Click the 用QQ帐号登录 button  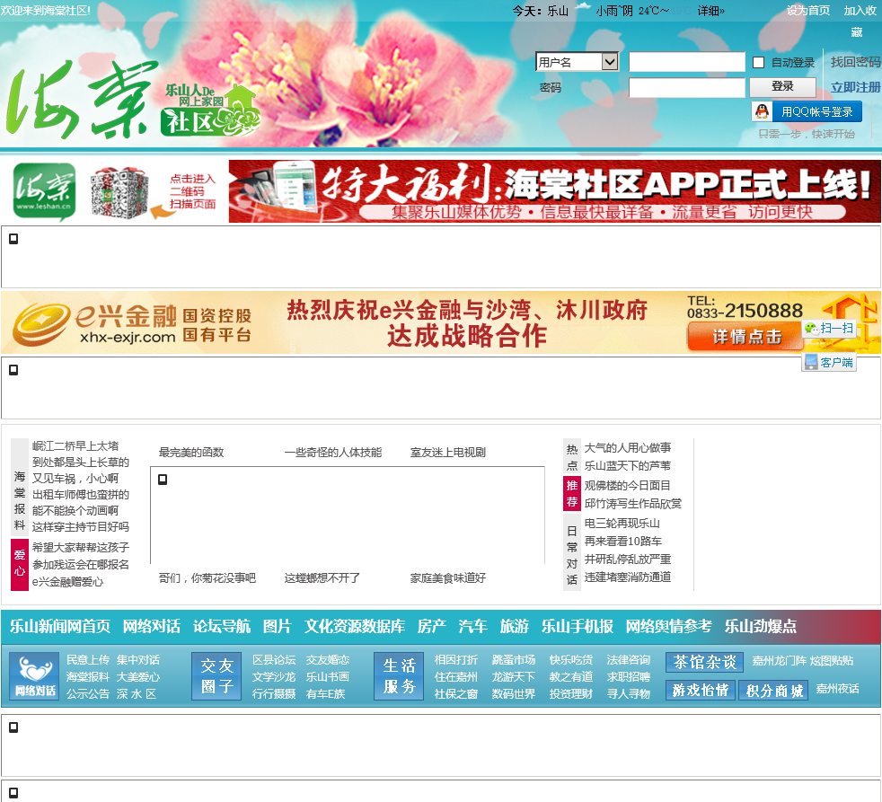[807, 111]
